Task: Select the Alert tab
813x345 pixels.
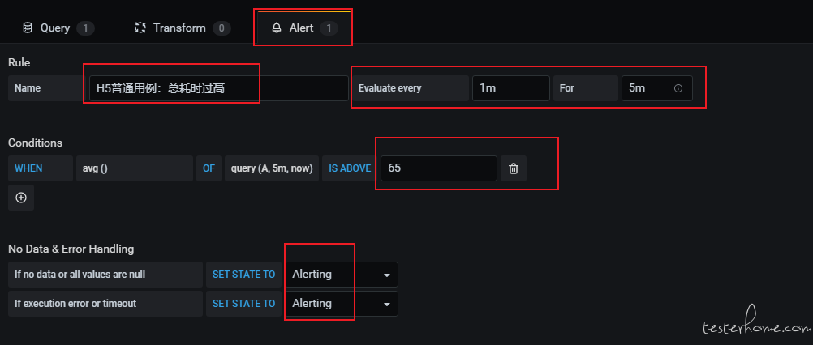Action: click(303, 28)
